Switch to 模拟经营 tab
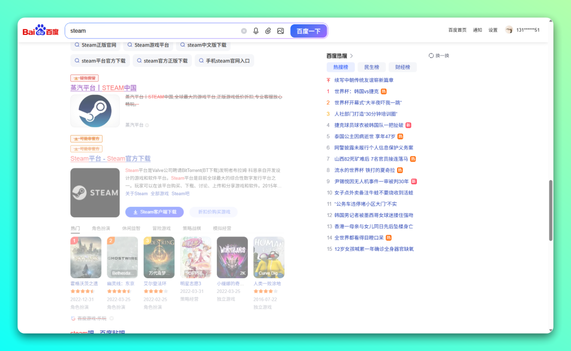The height and width of the screenshot is (351, 571). [222, 229]
